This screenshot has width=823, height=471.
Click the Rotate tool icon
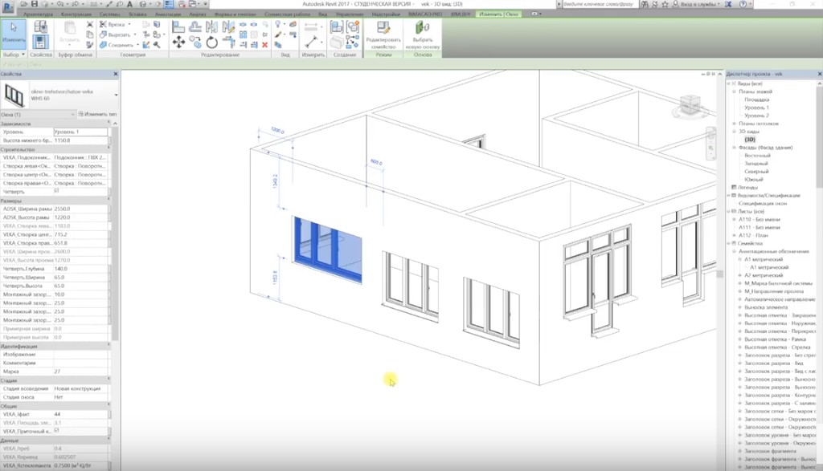(211, 42)
